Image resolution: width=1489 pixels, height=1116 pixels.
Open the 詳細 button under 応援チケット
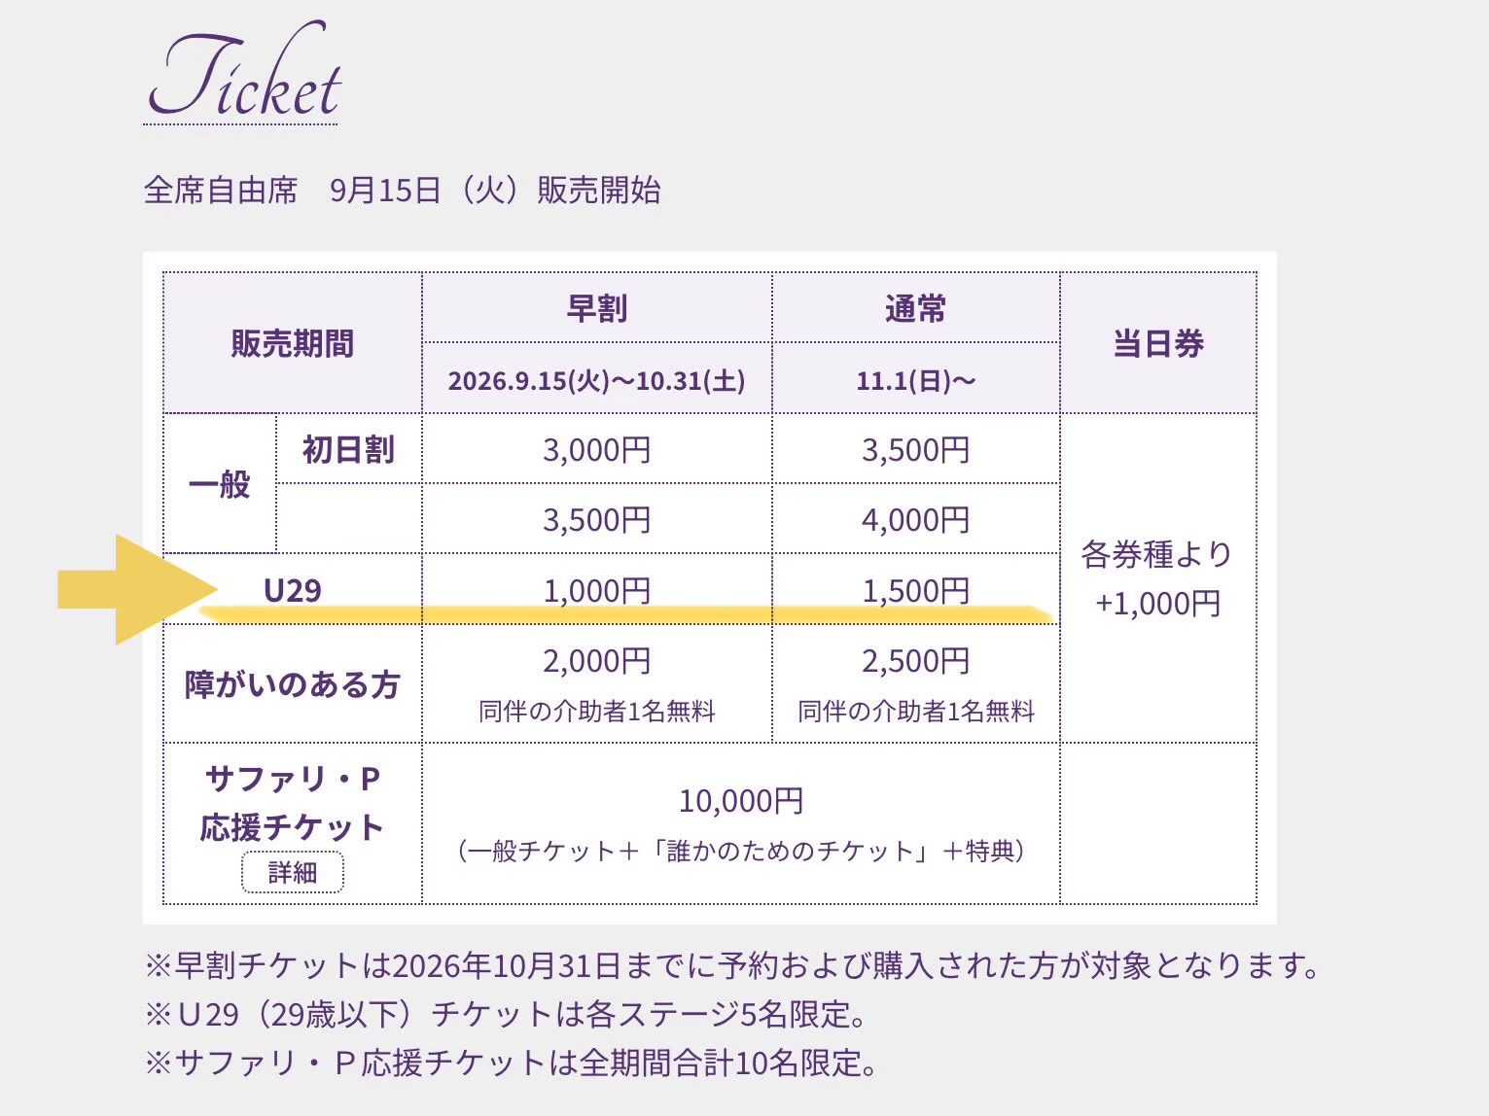[293, 872]
